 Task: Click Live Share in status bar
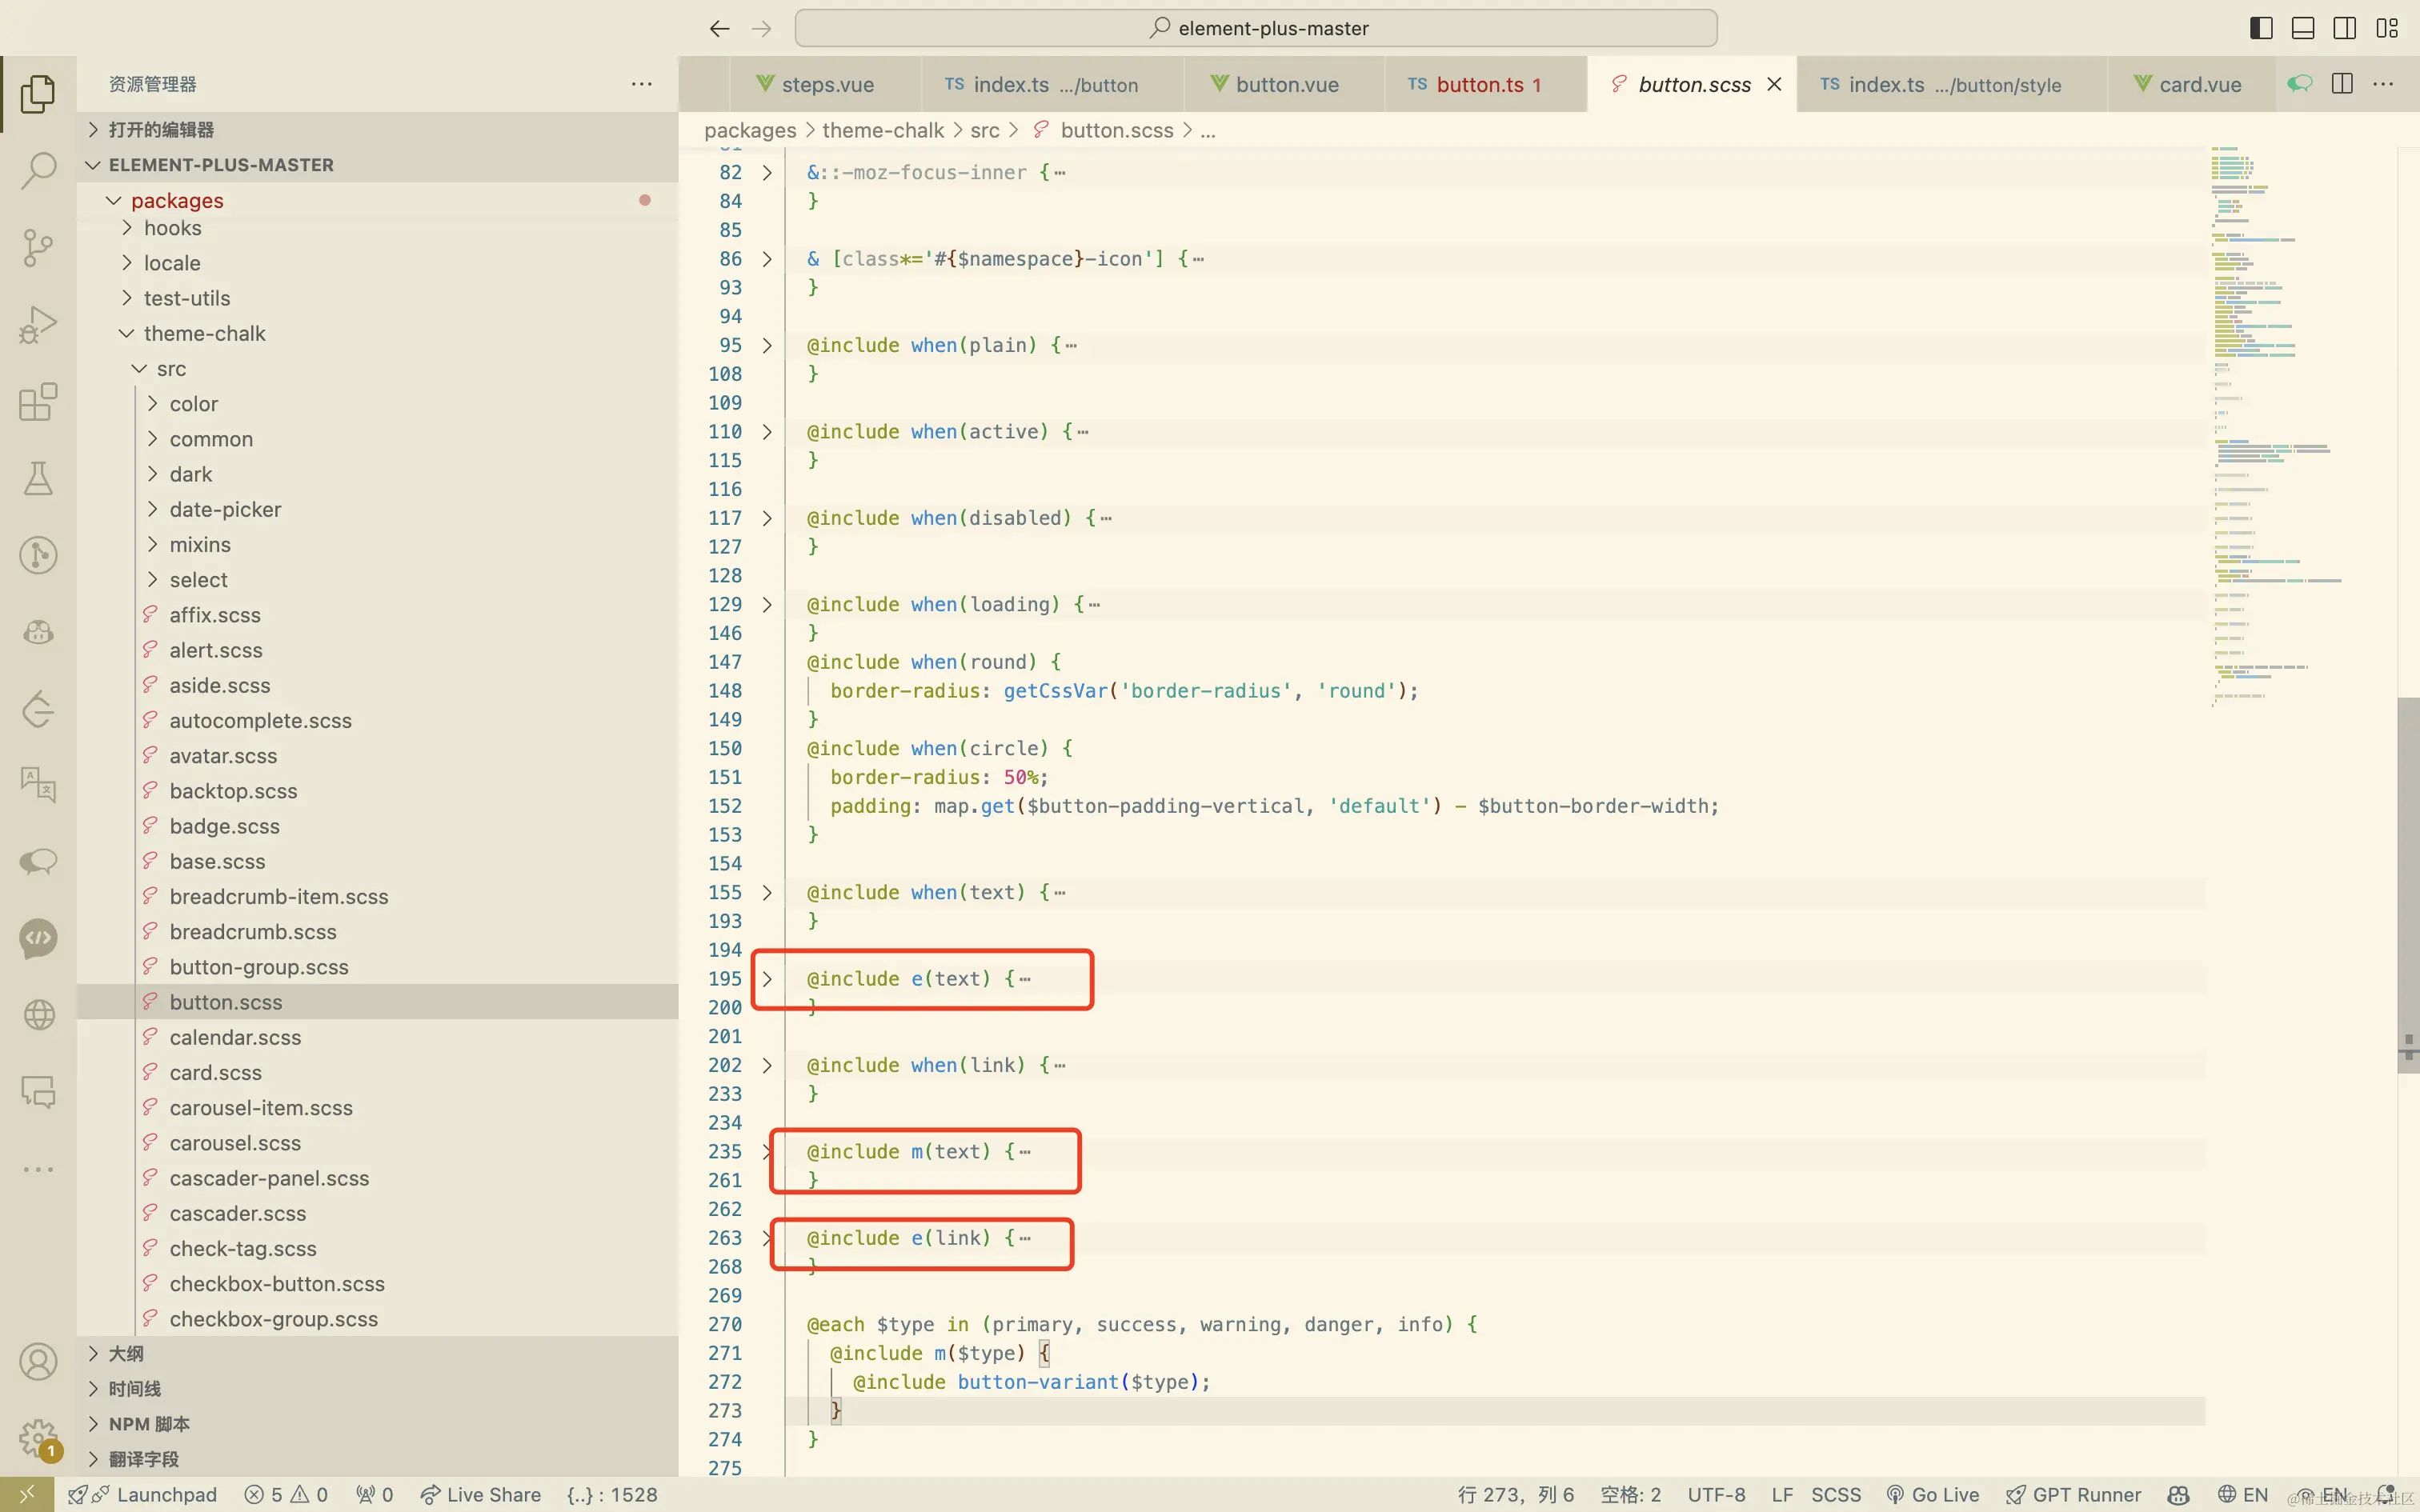point(482,1495)
